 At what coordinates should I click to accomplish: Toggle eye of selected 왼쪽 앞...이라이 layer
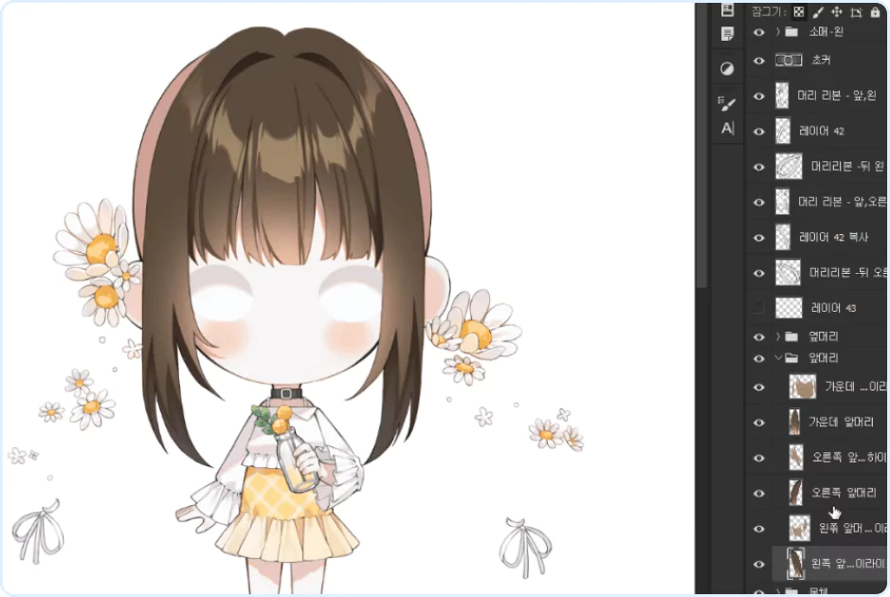(x=759, y=564)
